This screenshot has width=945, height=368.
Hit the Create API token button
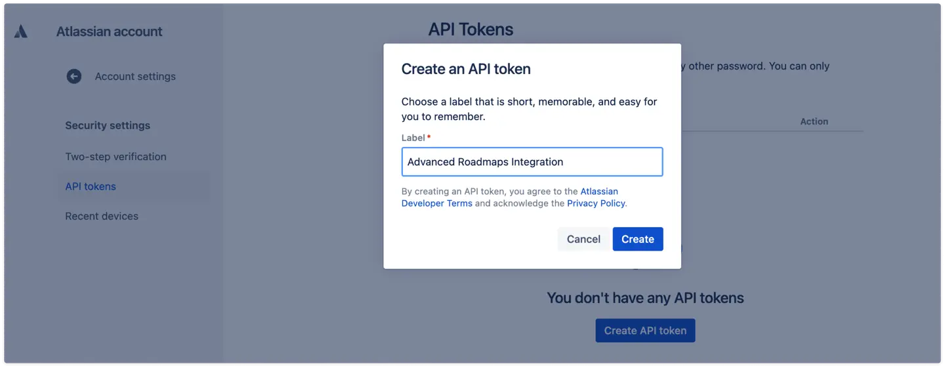(645, 331)
